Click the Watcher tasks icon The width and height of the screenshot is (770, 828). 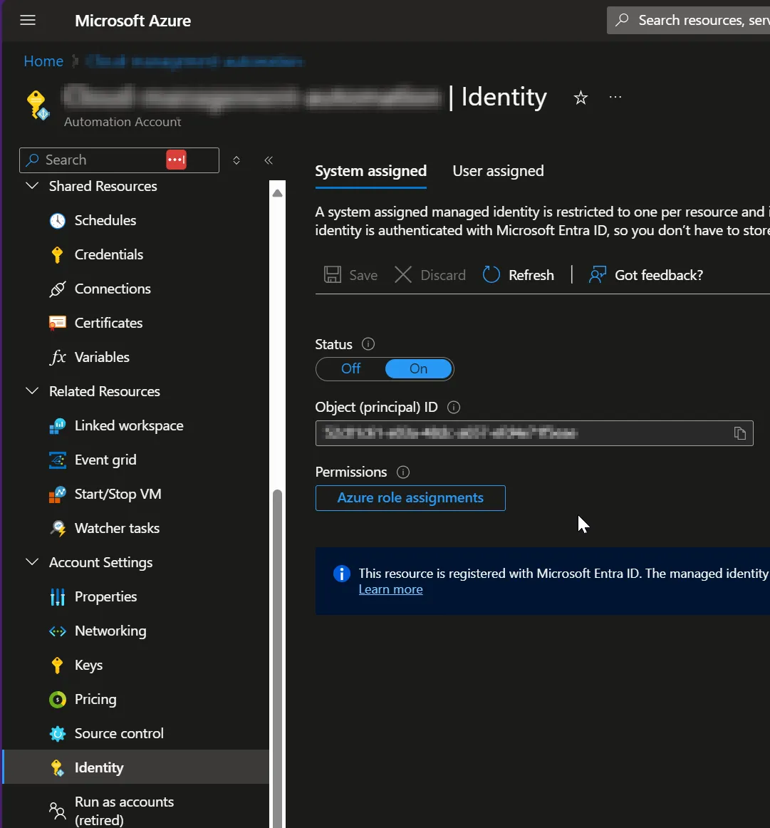point(58,529)
